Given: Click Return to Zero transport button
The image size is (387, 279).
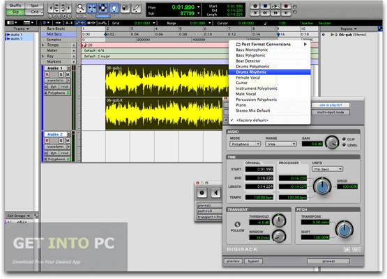Looking at the screenshot, I should [x=255, y=13].
